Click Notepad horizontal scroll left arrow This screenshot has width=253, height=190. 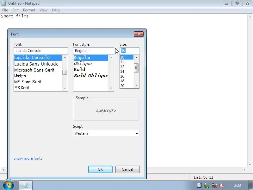[x=3, y=170]
